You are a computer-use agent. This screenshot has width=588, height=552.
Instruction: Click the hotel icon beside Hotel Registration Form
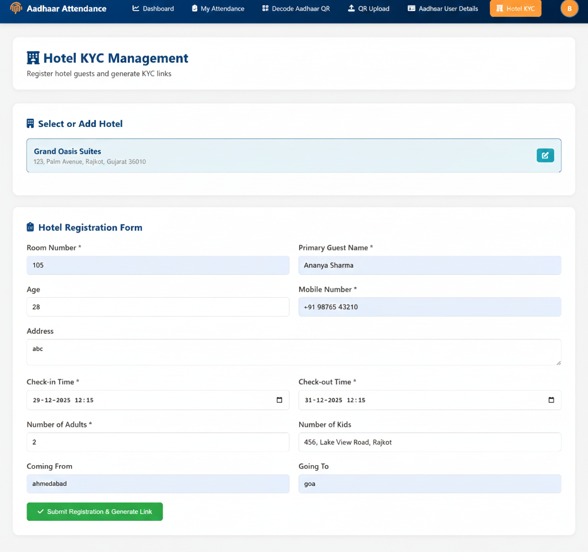point(31,227)
